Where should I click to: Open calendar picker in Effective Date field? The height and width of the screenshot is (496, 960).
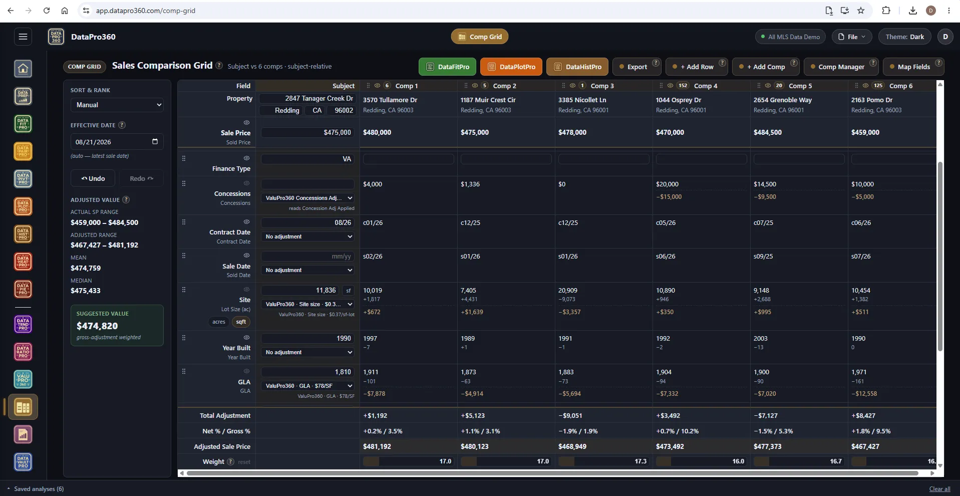pyautogui.click(x=155, y=142)
